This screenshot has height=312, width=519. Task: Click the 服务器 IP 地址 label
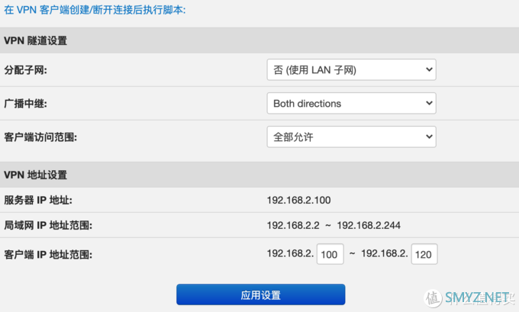[x=38, y=200]
